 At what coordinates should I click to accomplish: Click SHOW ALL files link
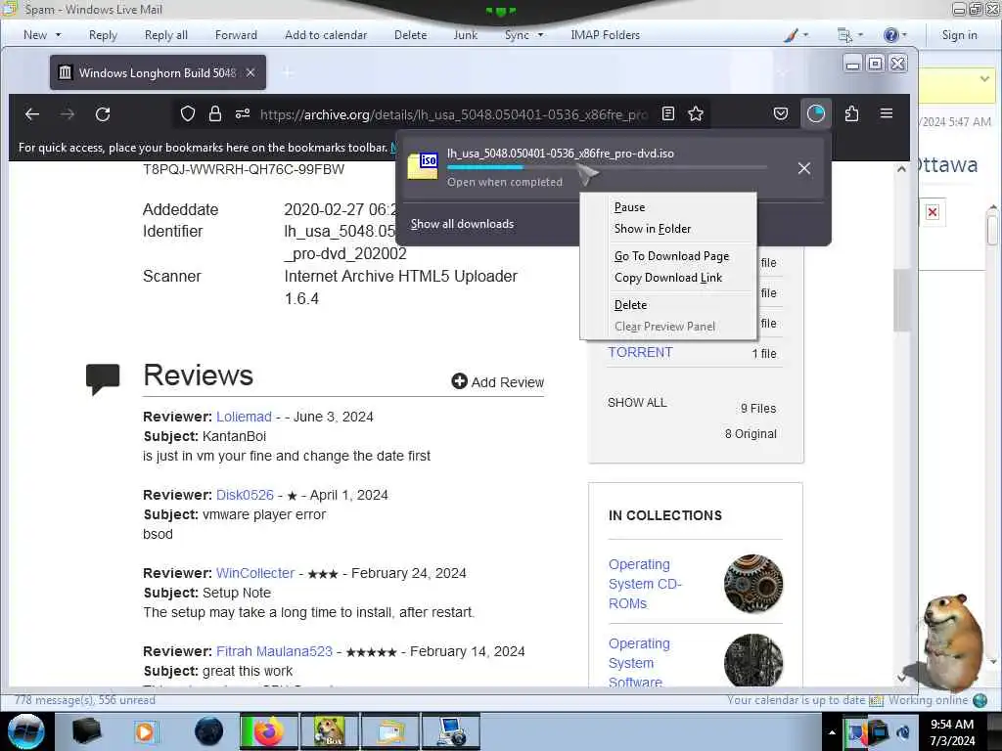(x=637, y=402)
